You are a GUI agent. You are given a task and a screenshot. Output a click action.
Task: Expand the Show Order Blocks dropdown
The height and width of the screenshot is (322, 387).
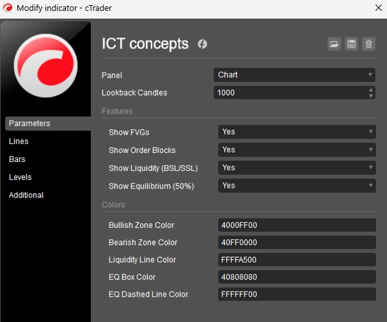coord(297,150)
